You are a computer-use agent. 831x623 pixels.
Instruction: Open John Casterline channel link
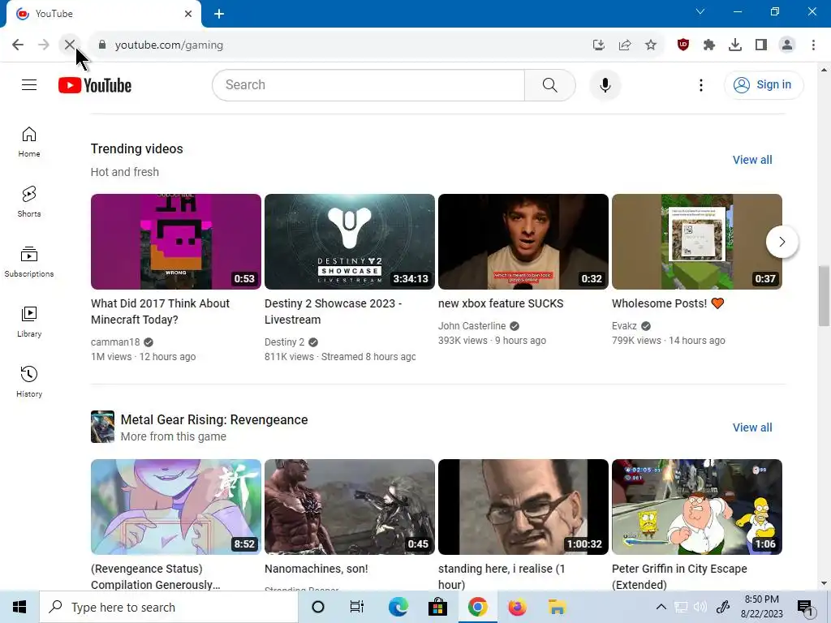tap(471, 326)
